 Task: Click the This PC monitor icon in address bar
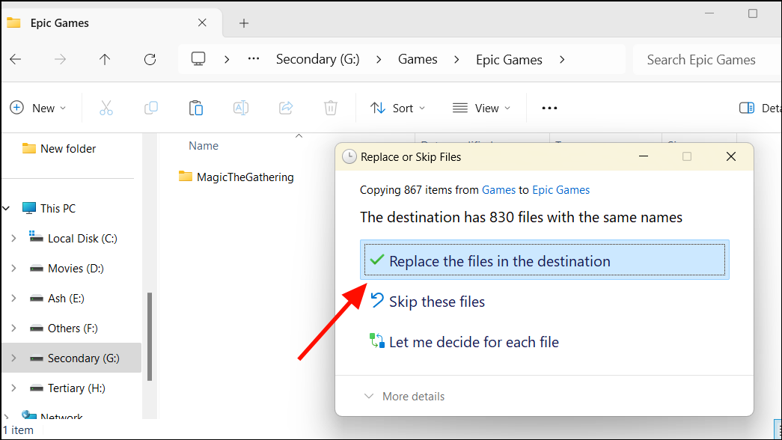[198, 59]
